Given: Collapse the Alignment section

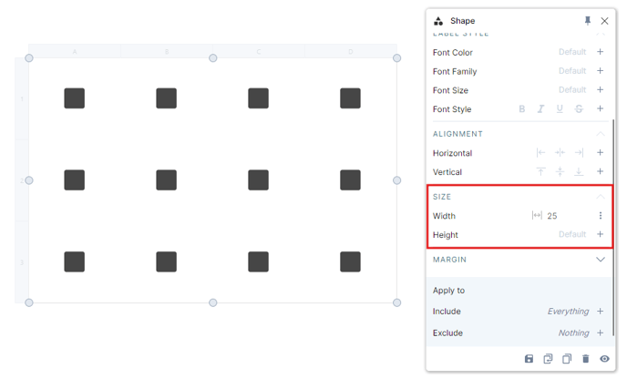Looking at the screenshot, I should click(600, 134).
